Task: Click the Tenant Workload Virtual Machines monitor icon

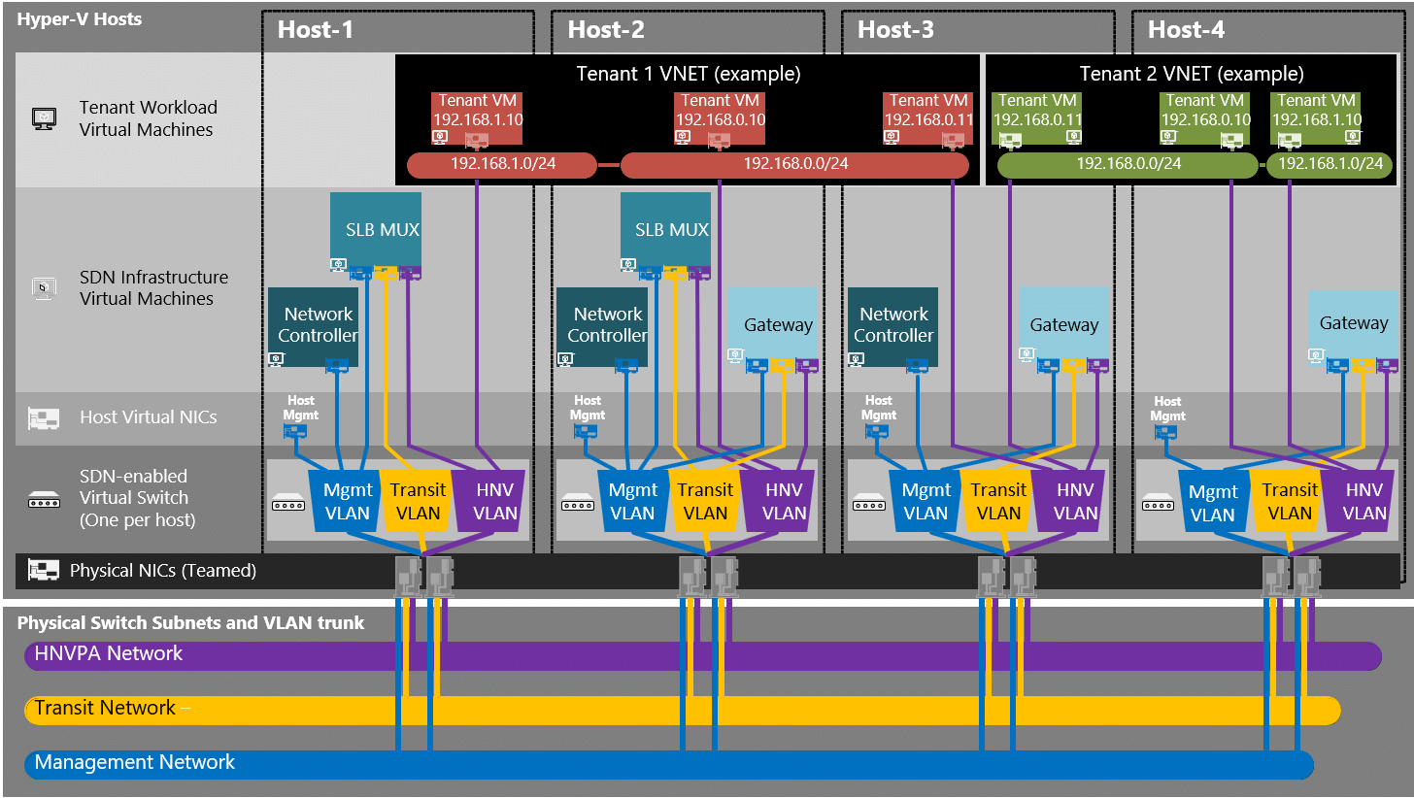Action: (x=45, y=118)
